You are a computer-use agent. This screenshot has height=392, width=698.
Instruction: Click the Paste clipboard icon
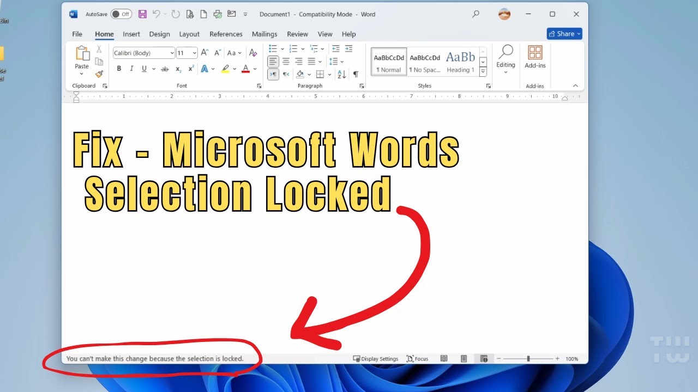coord(82,53)
